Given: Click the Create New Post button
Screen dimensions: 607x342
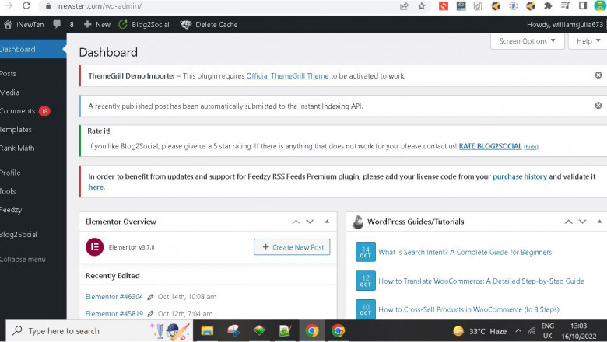Looking at the screenshot, I should [292, 247].
